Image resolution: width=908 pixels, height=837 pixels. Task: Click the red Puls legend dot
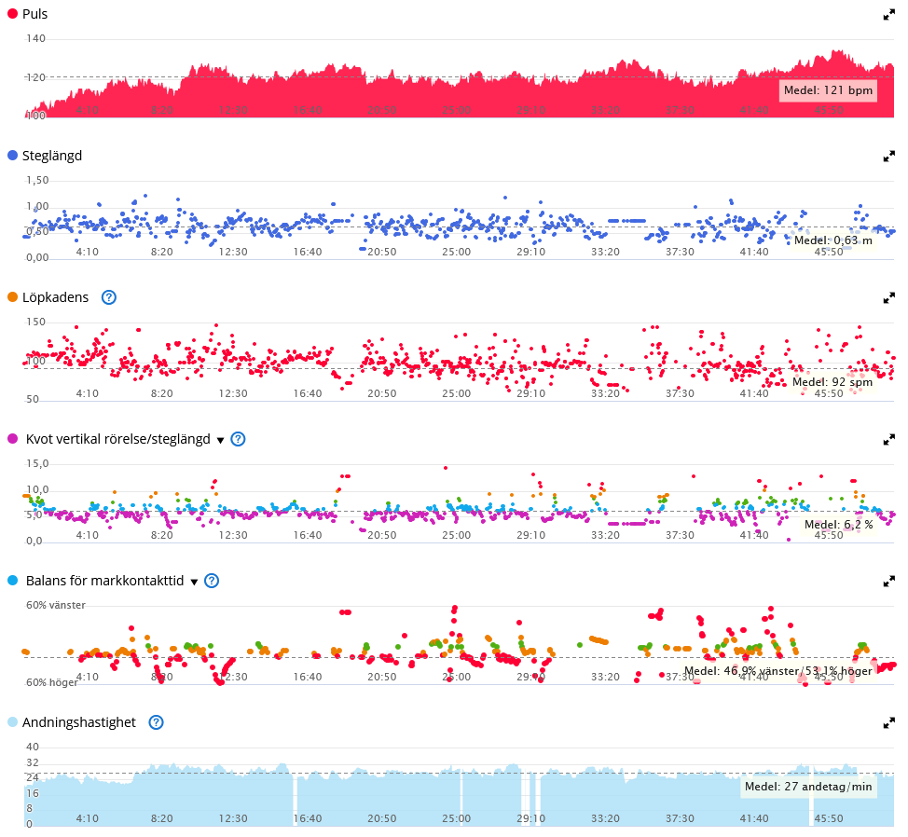pos(12,14)
